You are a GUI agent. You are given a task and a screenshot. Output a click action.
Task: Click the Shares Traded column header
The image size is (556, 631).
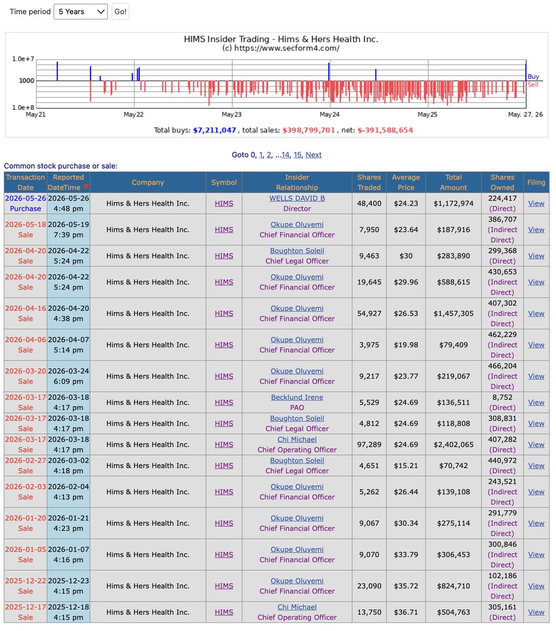(x=369, y=182)
